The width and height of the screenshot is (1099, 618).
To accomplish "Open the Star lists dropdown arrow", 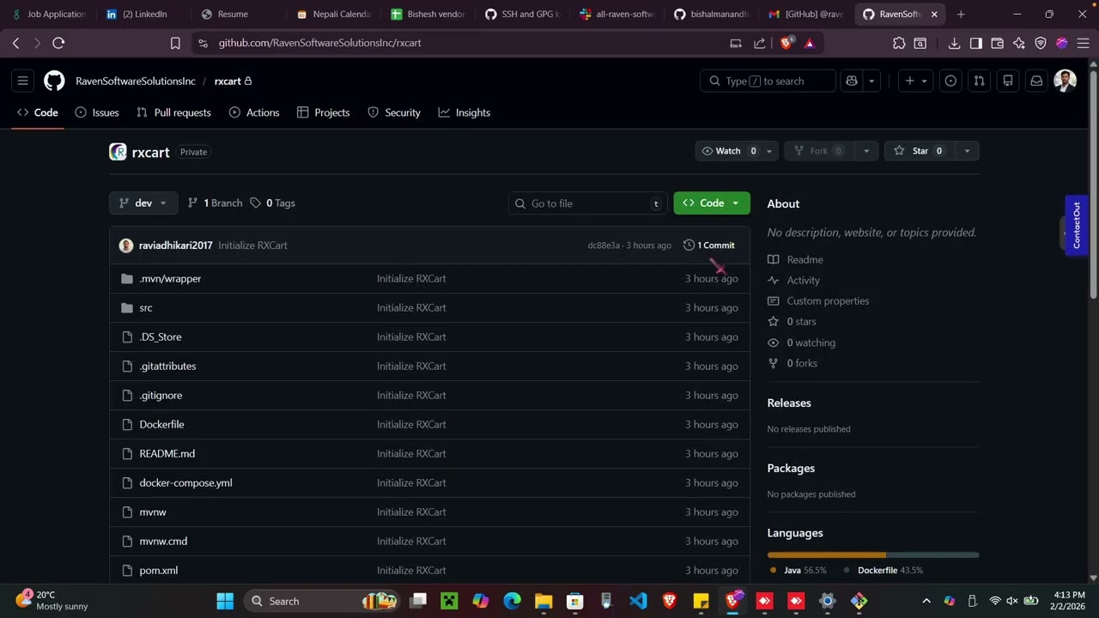I will point(967,151).
